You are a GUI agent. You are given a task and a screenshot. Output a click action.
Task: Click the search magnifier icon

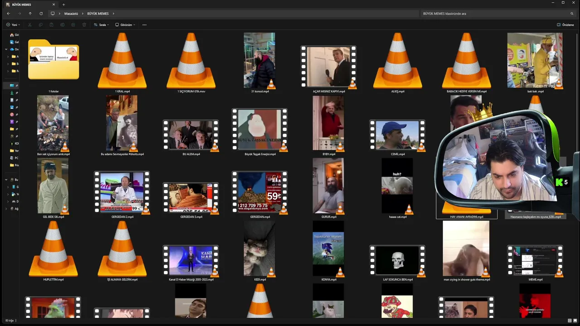(572, 14)
